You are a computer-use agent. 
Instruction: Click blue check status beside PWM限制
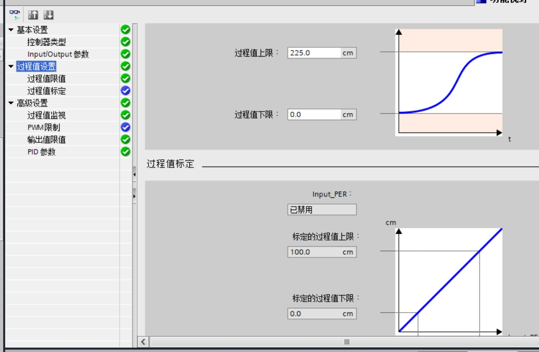tap(125, 127)
